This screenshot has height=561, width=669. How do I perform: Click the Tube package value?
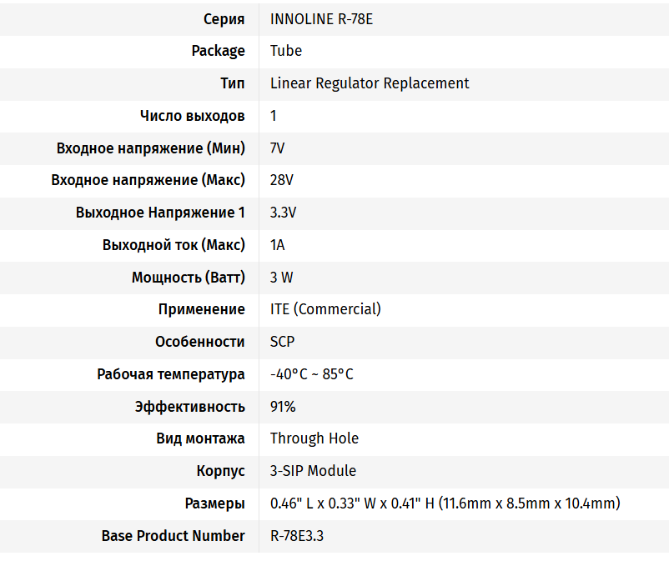click(x=286, y=51)
